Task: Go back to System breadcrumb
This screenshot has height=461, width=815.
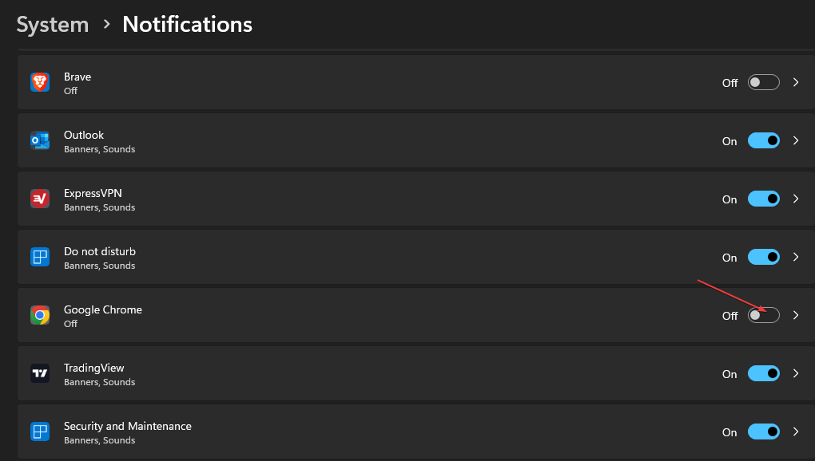Action: pos(53,25)
